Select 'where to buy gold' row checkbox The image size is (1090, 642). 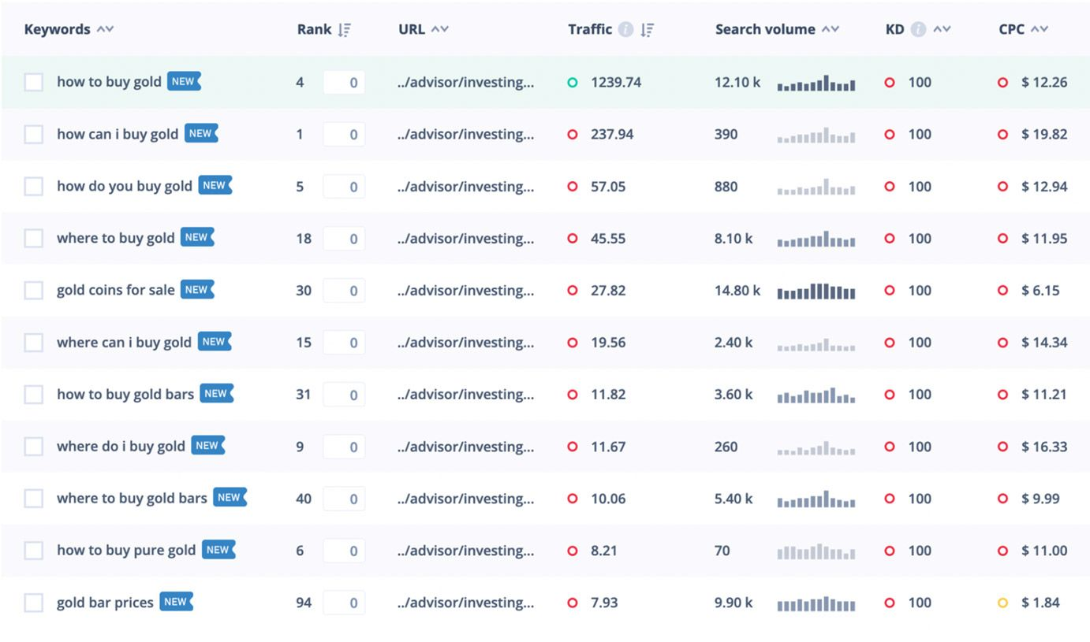coord(33,238)
